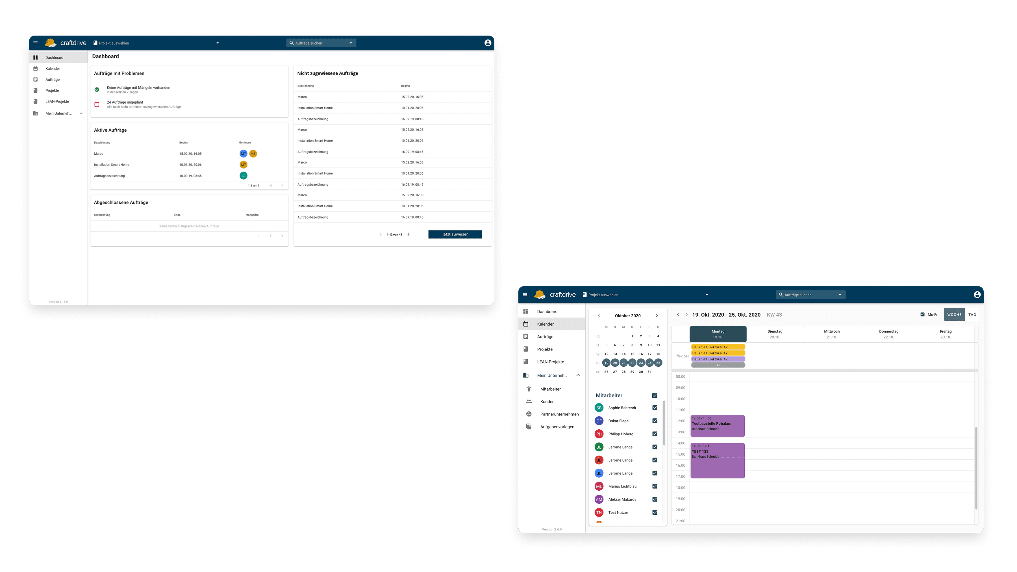
Task: Open LEAN-Projekte in the calendar window sidebar
Action: tap(550, 362)
